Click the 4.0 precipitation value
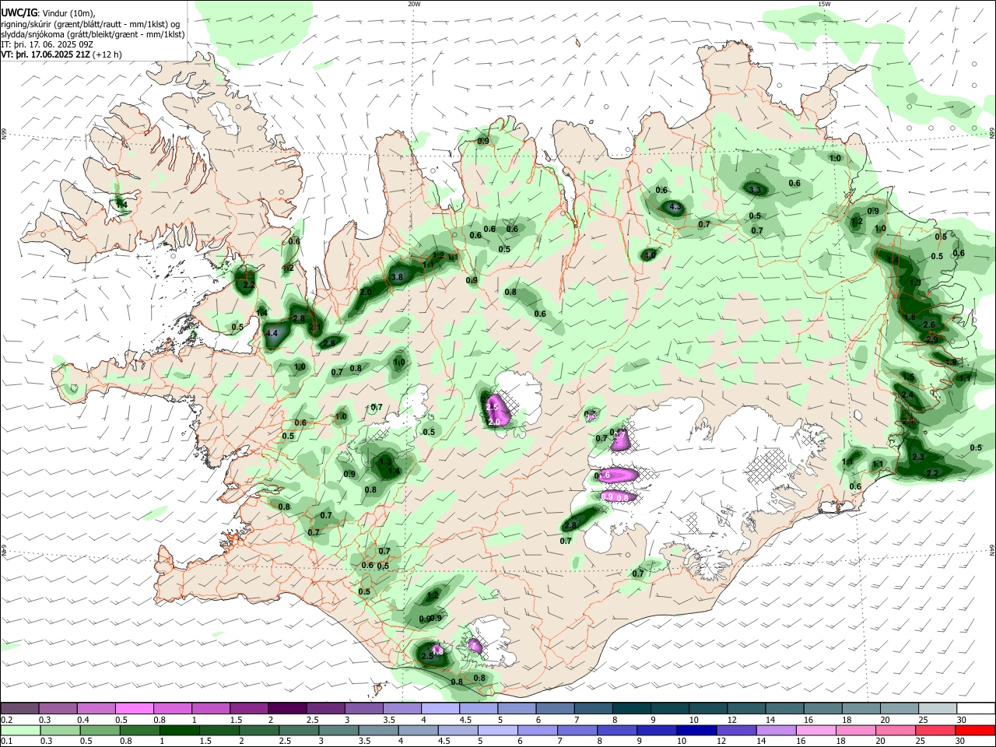Screen dimensions: 996x747 (x=650, y=254)
